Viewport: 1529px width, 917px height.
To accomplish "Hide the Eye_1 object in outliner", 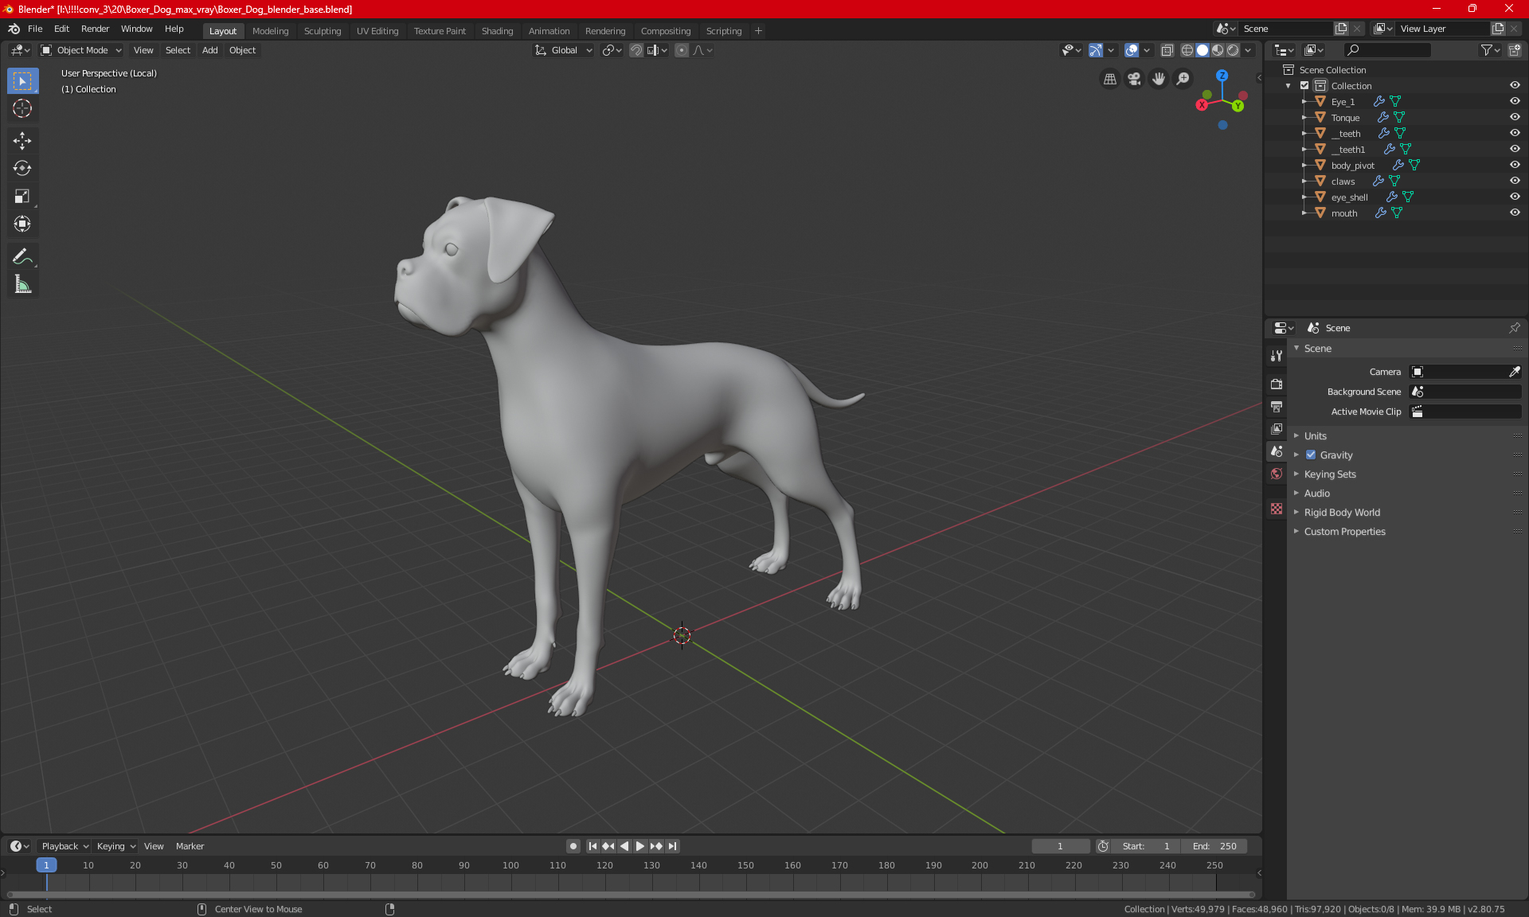I will (x=1515, y=101).
